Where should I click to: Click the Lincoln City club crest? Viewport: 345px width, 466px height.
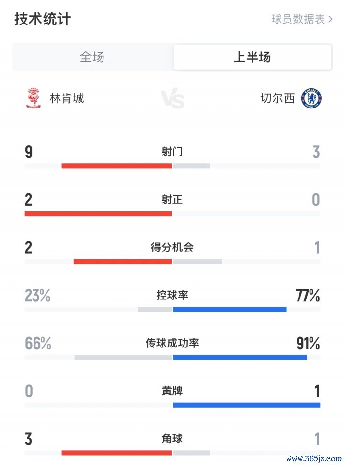click(x=33, y=98)
